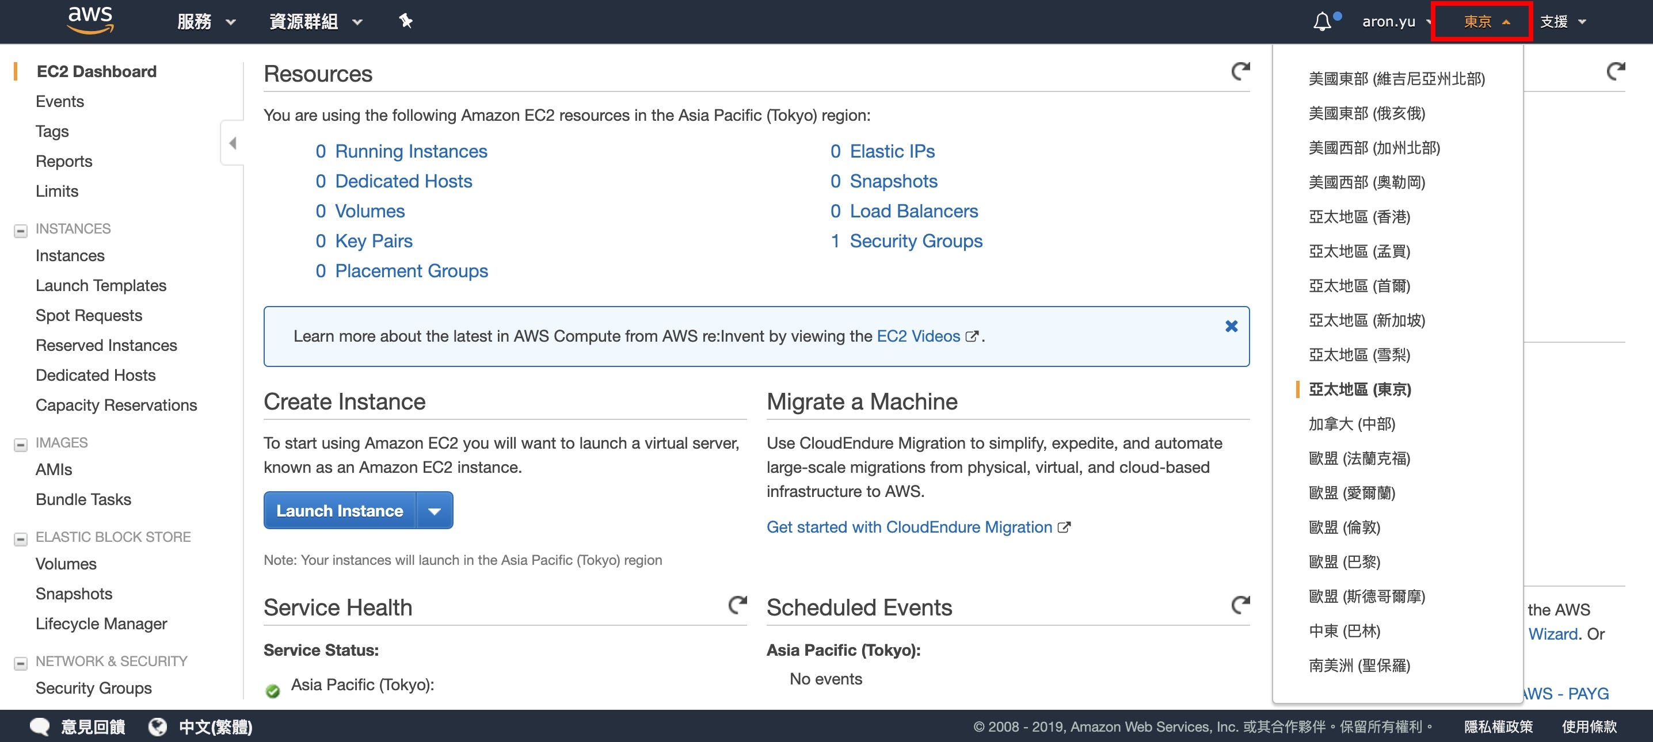Refresh the Scheduled Events section

coord(1240,604)
